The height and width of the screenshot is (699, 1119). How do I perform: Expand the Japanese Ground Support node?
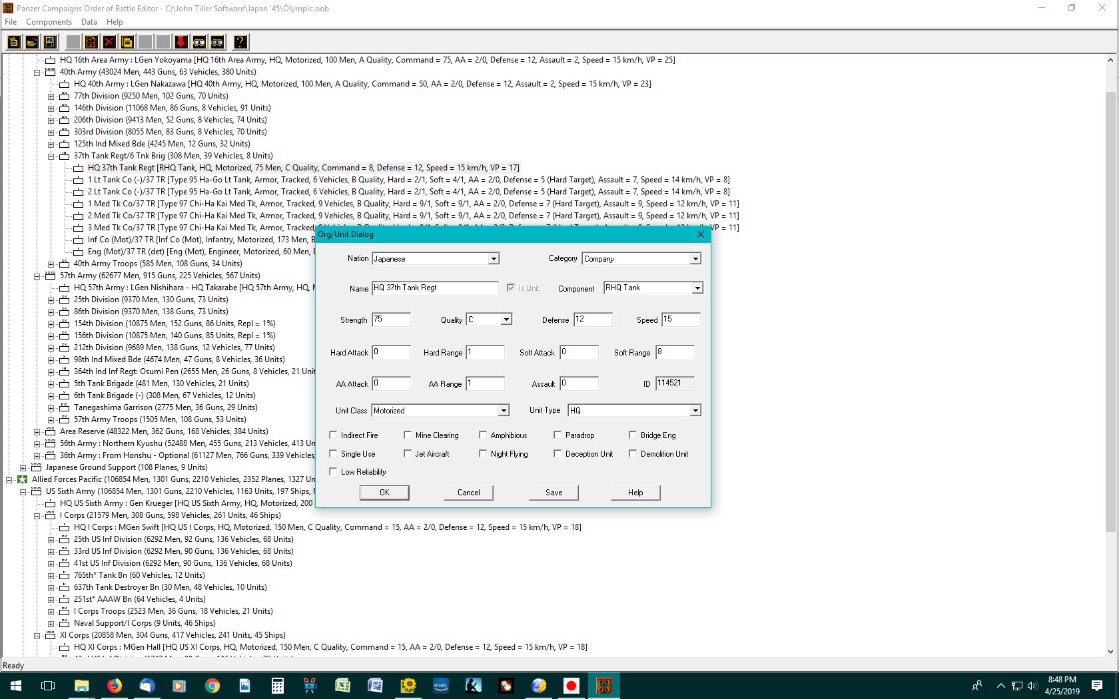coord(23,467)
